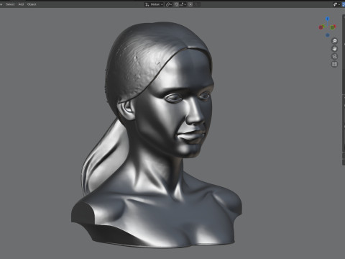
Task: Open the Global transform orientation dropdown
Action: 154,4
